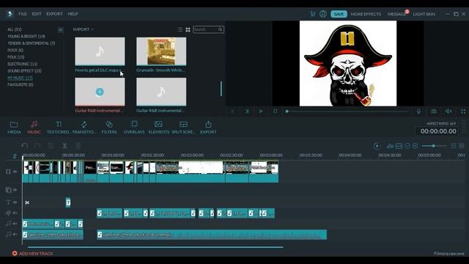Show music library as list view

(x=180, y=29)
